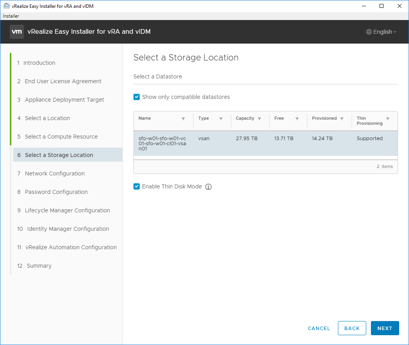Screen dimensions: 409x345
Task: Click the Free column header
Action: [279, 119]
